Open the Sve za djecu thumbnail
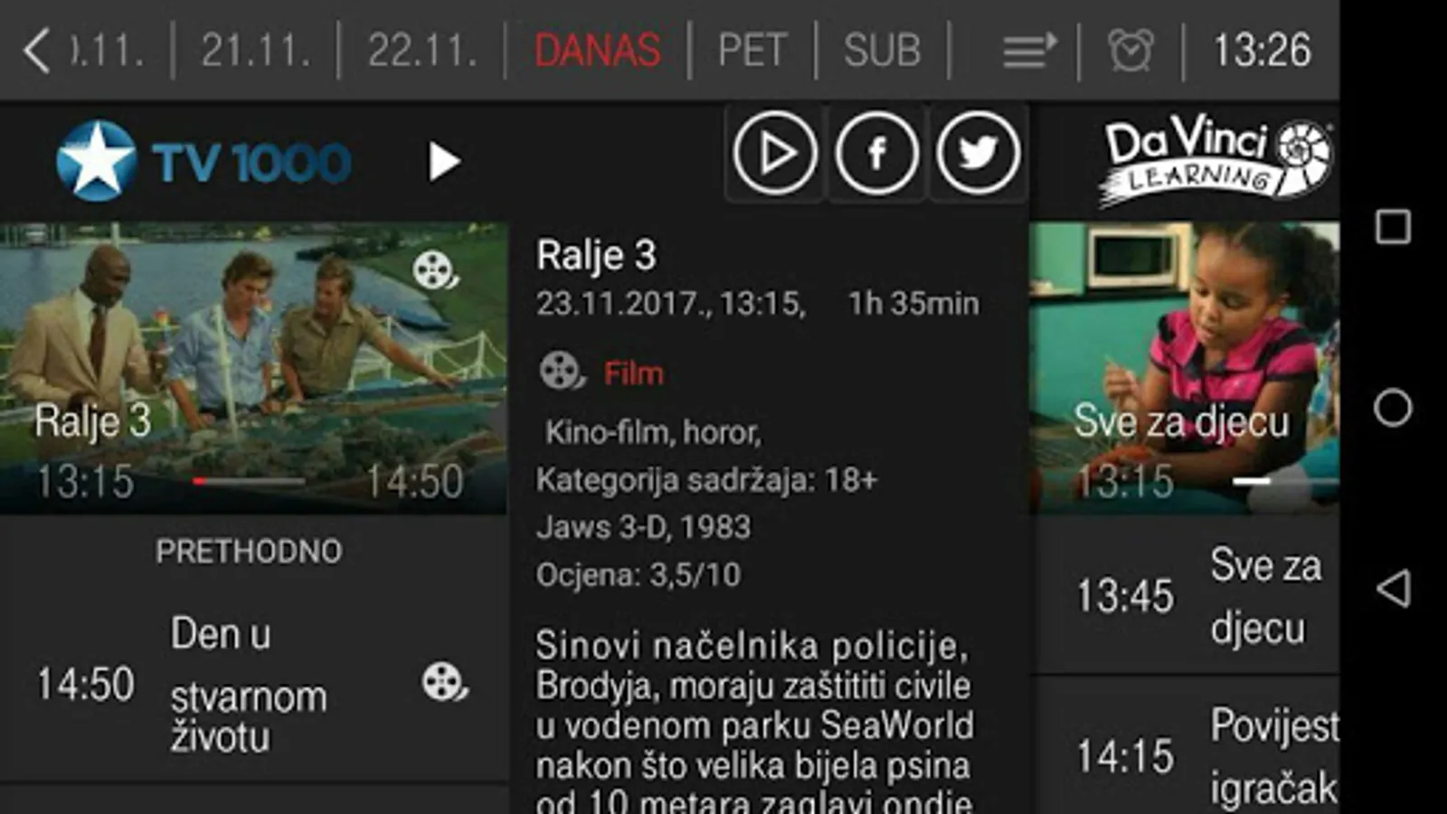Screen dimensions: 1447x814 [x=1184, y=368]
